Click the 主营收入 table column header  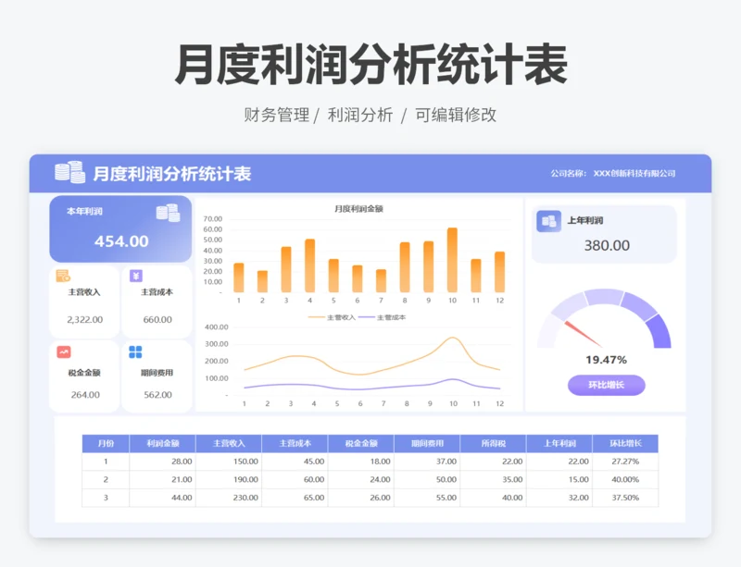229,443
